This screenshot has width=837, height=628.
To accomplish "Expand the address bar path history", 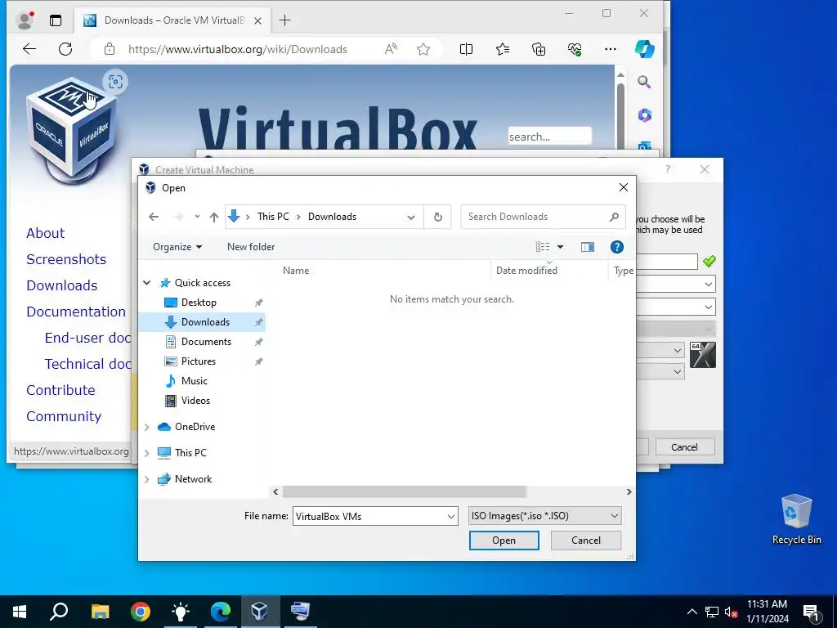I will pos(410,217).
